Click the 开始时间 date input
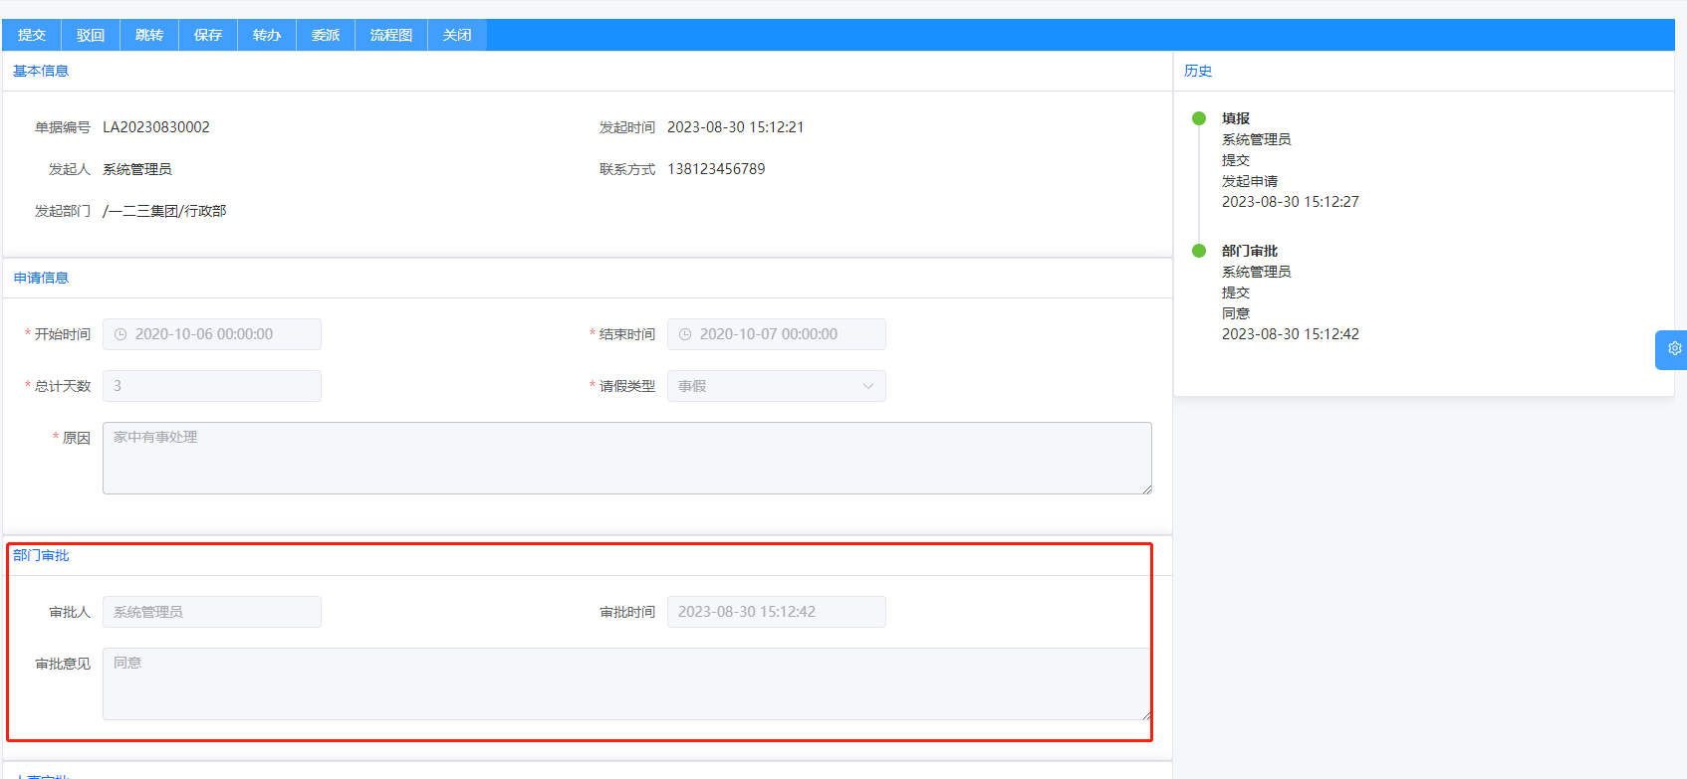Viewport: 1687px width, 779px height. 212,334
